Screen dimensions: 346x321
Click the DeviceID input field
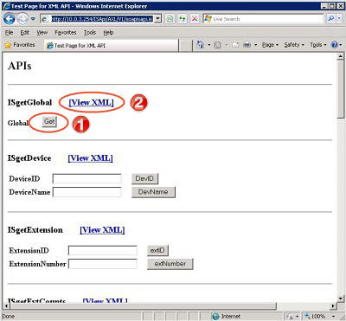pyautogui.click(x=86, y=178)
